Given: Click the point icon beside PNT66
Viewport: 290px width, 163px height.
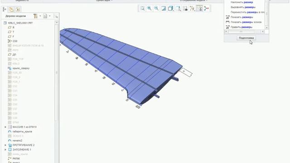Looking at the screenshot, I should [x=10, y=158].
